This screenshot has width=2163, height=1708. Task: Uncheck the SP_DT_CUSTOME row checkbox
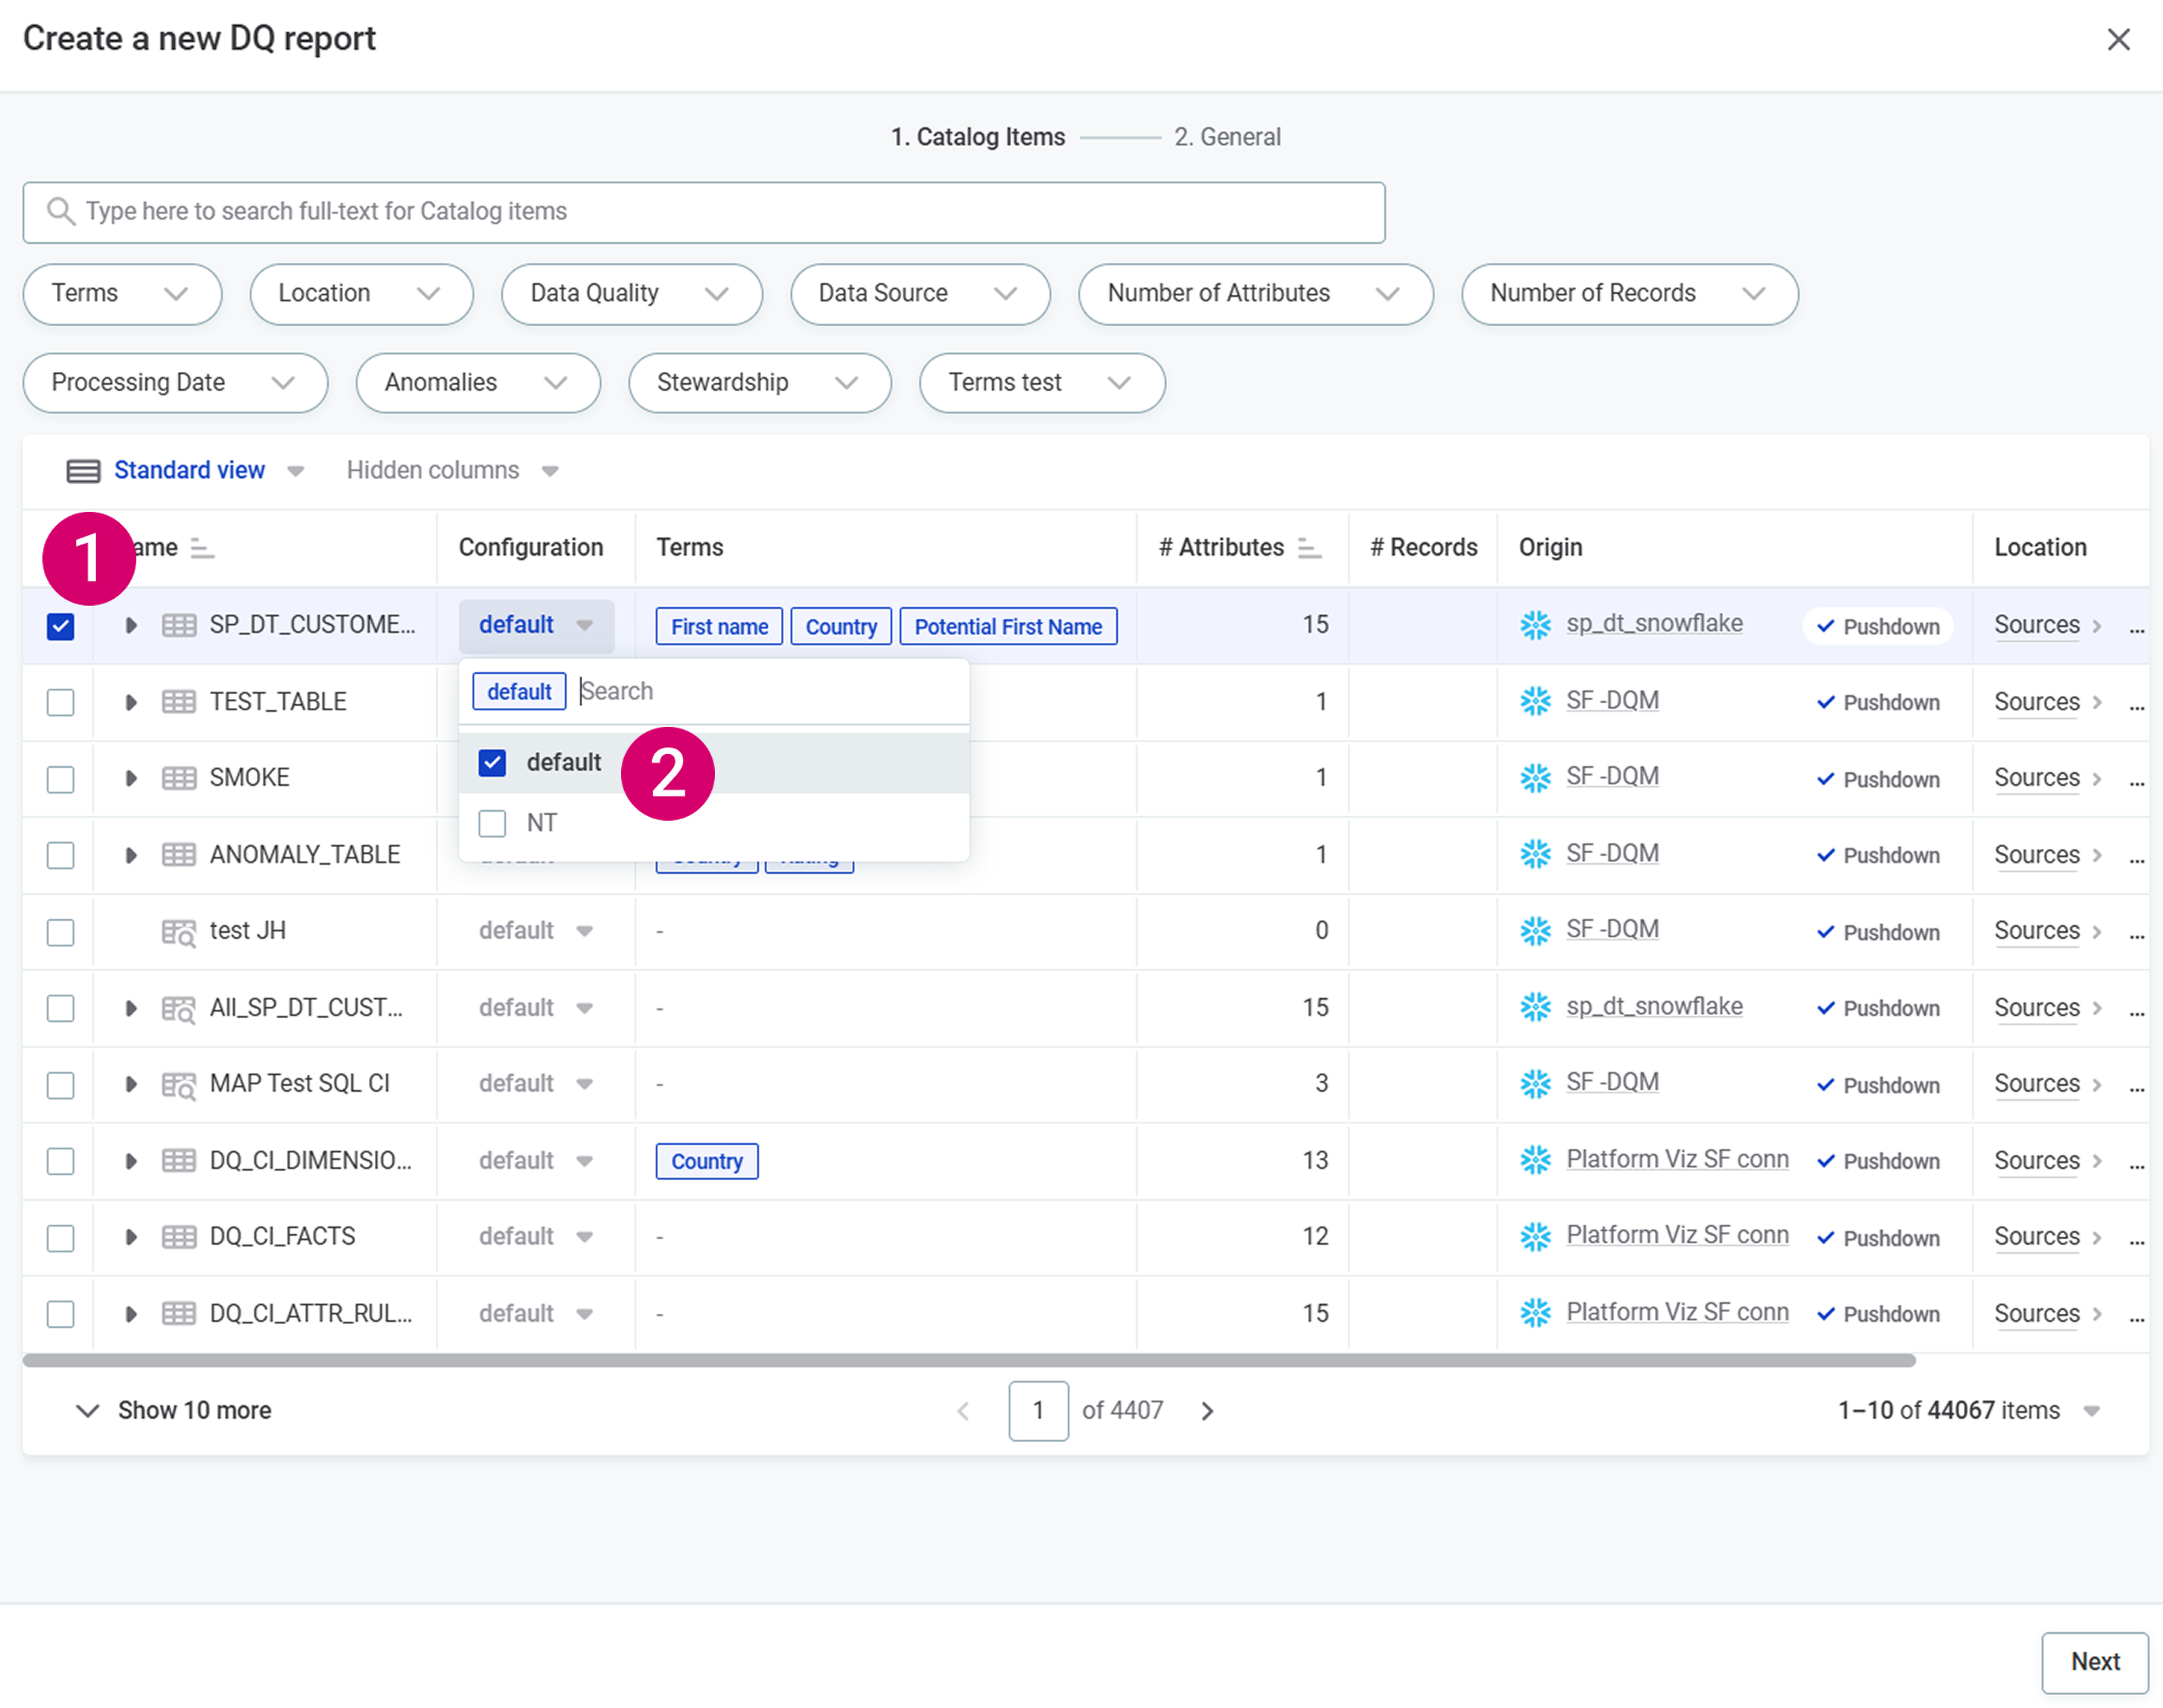(61, 627)
